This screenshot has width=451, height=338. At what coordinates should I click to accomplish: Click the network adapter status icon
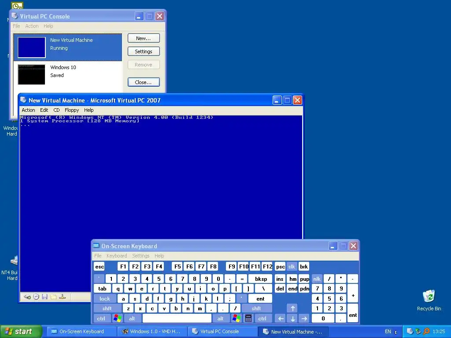63,297
